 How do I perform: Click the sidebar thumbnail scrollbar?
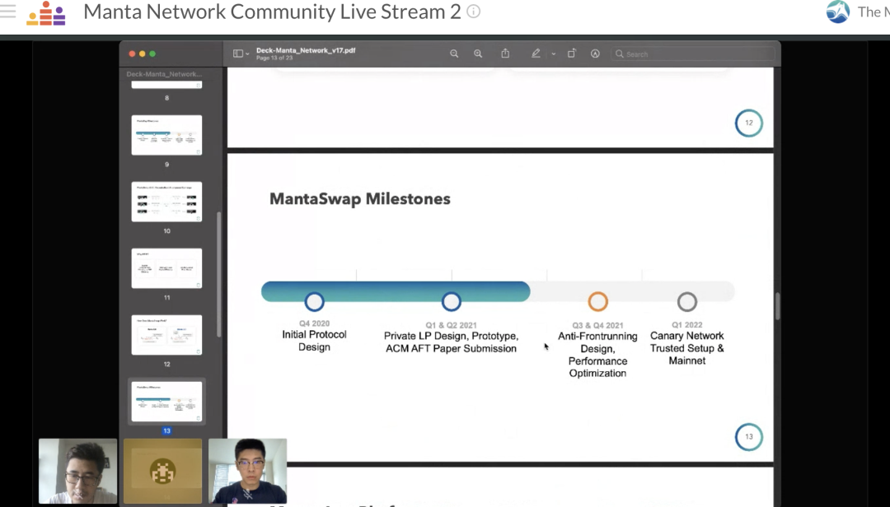[x=219, y=275]
